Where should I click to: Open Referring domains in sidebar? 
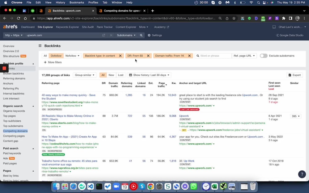[x=14, y=78]
